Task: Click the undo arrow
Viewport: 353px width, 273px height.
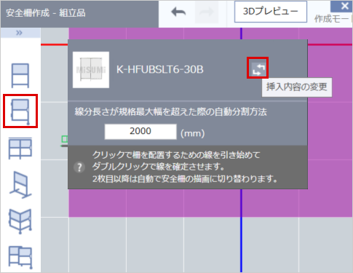Action: [x=178, y=12]
